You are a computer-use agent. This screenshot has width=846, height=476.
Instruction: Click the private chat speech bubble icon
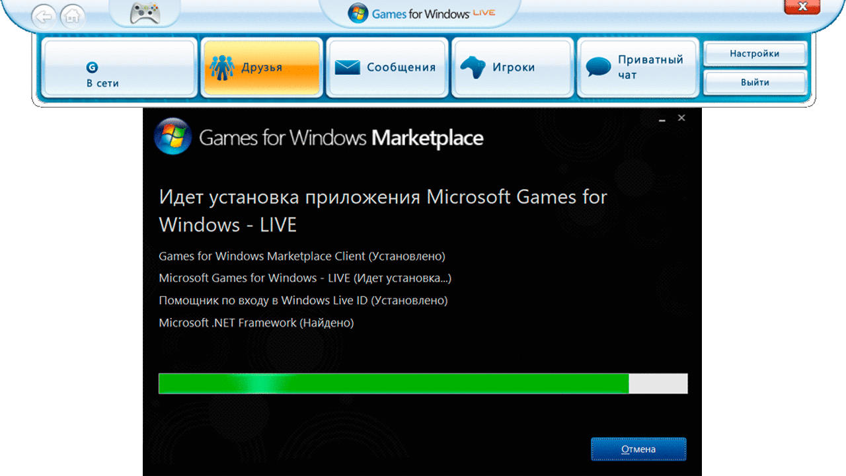pyautogui.click(x=599, y=67)
